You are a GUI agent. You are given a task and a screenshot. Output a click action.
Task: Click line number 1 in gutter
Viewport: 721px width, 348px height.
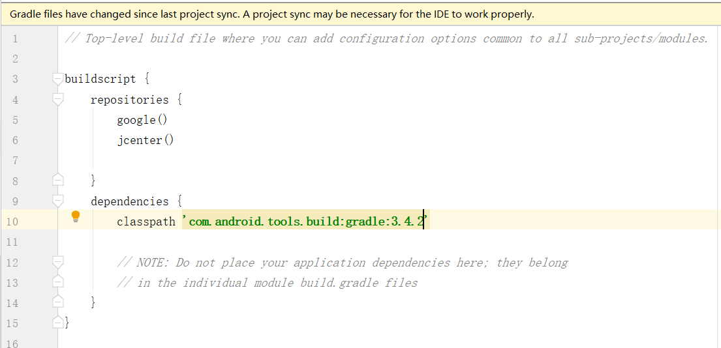[15, 39]
